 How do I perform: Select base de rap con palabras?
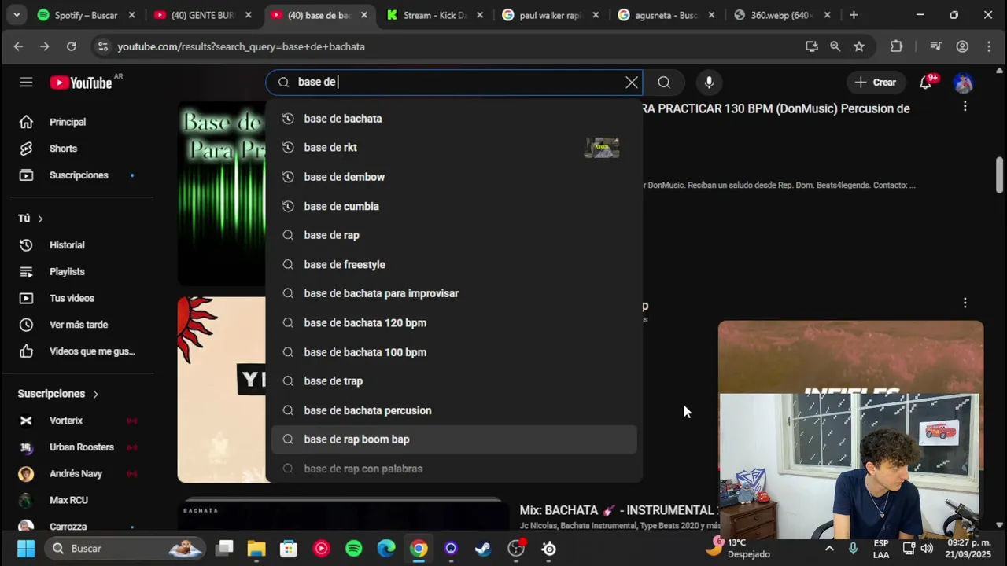coord(454,469)
